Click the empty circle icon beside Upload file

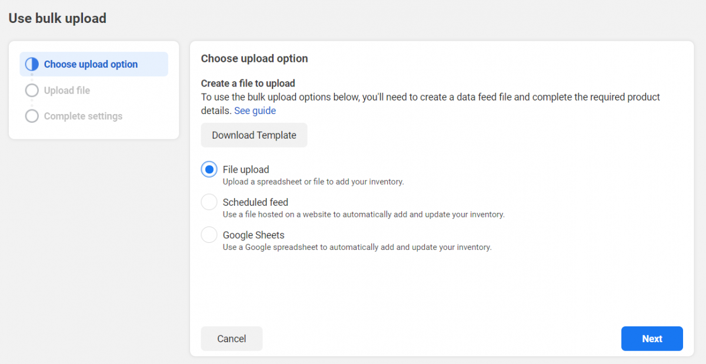coord(32,91)
